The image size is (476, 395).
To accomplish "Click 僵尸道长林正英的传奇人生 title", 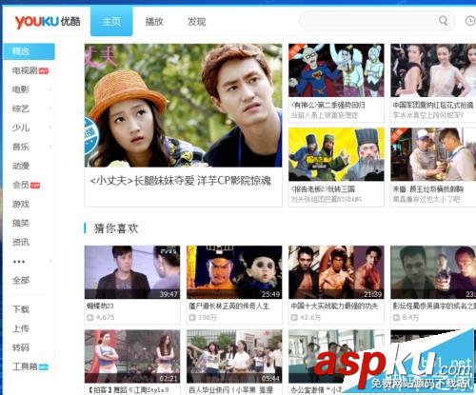I will [x=228, y=306].
